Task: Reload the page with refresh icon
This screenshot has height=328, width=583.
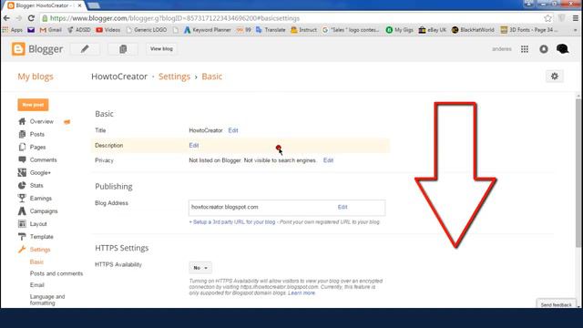Action: (x=31, y=18)
